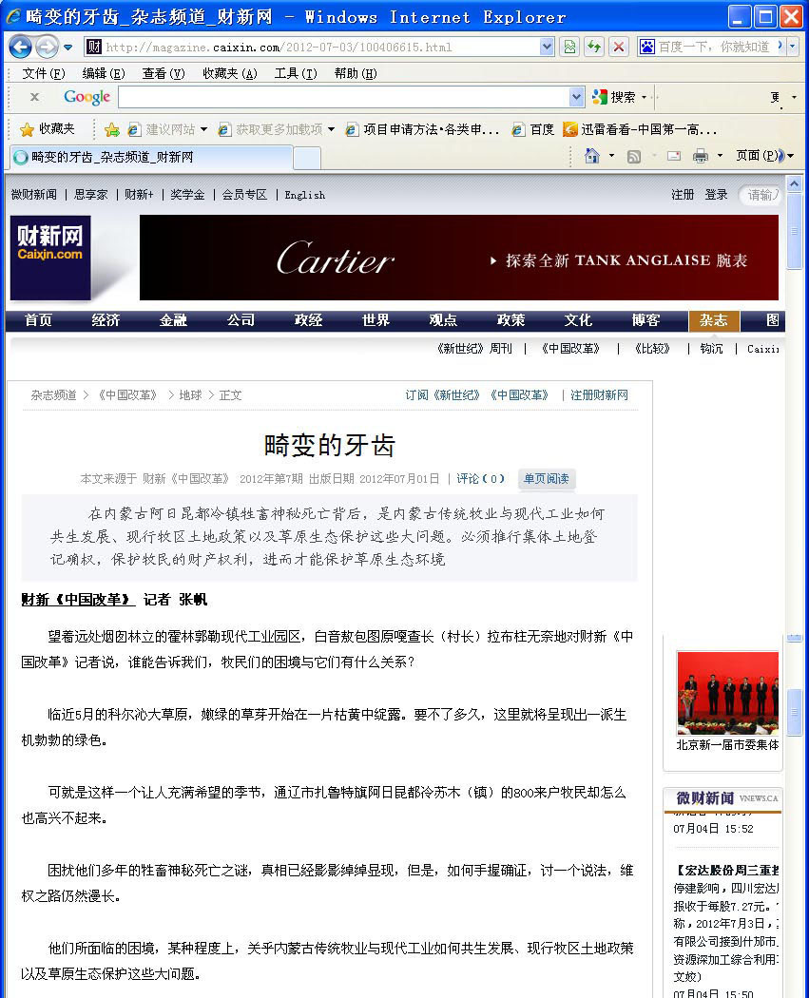Open the 评论(0) comments link
Image resolution: width=809 pixels, height=998 pixels.
click(x=481, y=479)
